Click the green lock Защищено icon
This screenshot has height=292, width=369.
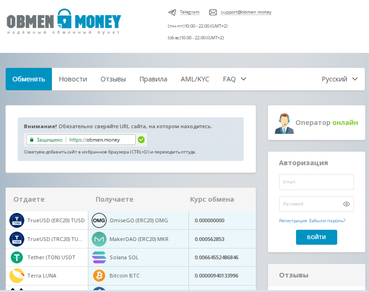tap(32, 139)
